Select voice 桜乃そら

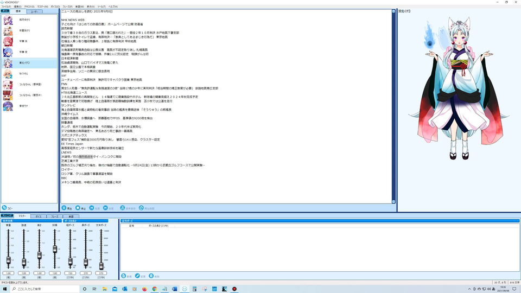[x=29, y=74]
